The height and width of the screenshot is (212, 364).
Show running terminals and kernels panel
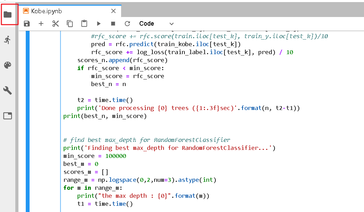click(x=8, y=39)
